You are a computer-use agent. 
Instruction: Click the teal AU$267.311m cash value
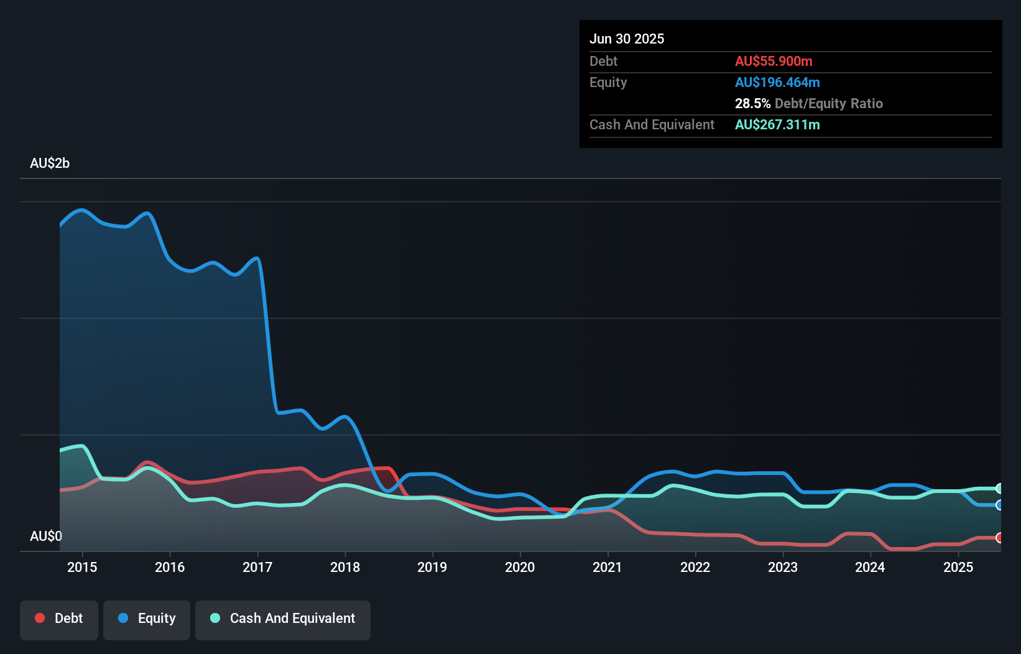[777, 124]
